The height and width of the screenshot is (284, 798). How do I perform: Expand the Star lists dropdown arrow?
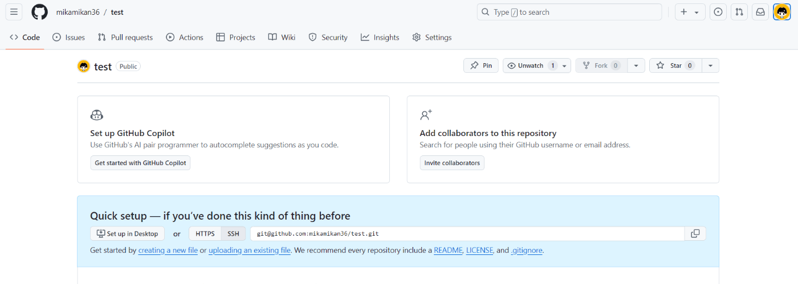pos(710,65)
